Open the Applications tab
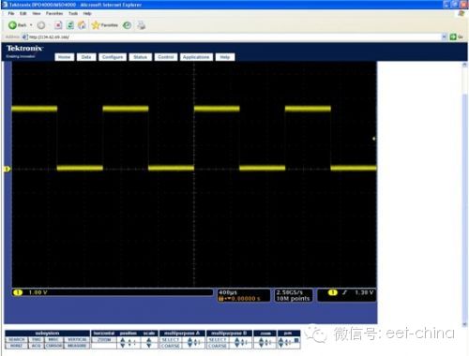 tap(196, 57)
